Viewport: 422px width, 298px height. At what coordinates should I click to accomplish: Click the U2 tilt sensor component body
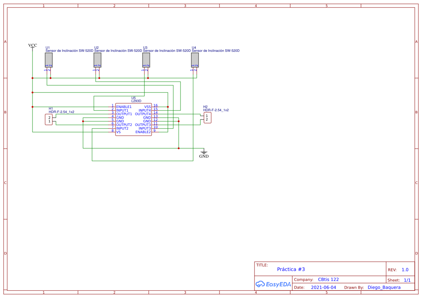click(x=97, y=60)
